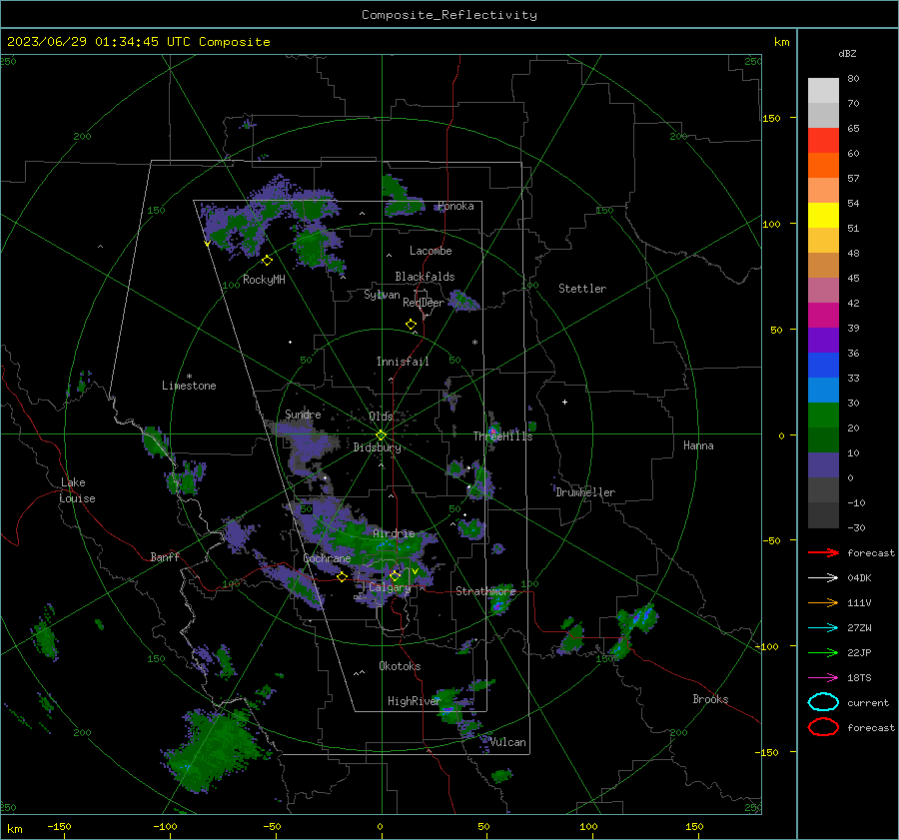
Task: Click the Strathmore city label
Action: [485, 591]
